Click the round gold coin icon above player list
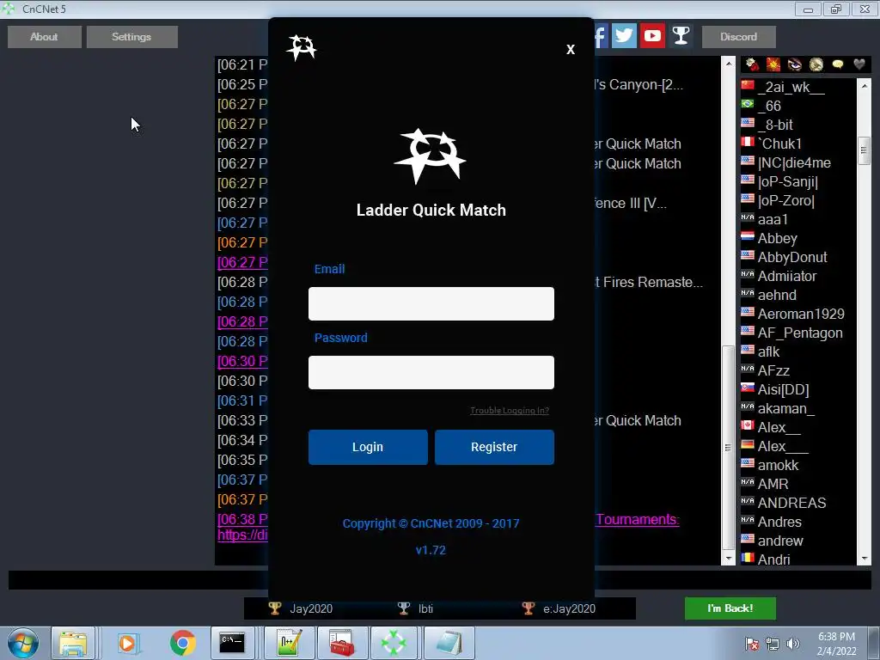The height and width of the screenshot is (660, 880). pos(816,64)
